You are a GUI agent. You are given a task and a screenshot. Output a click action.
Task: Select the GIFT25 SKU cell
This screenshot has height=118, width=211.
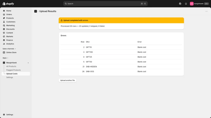[x=89, y=57]
